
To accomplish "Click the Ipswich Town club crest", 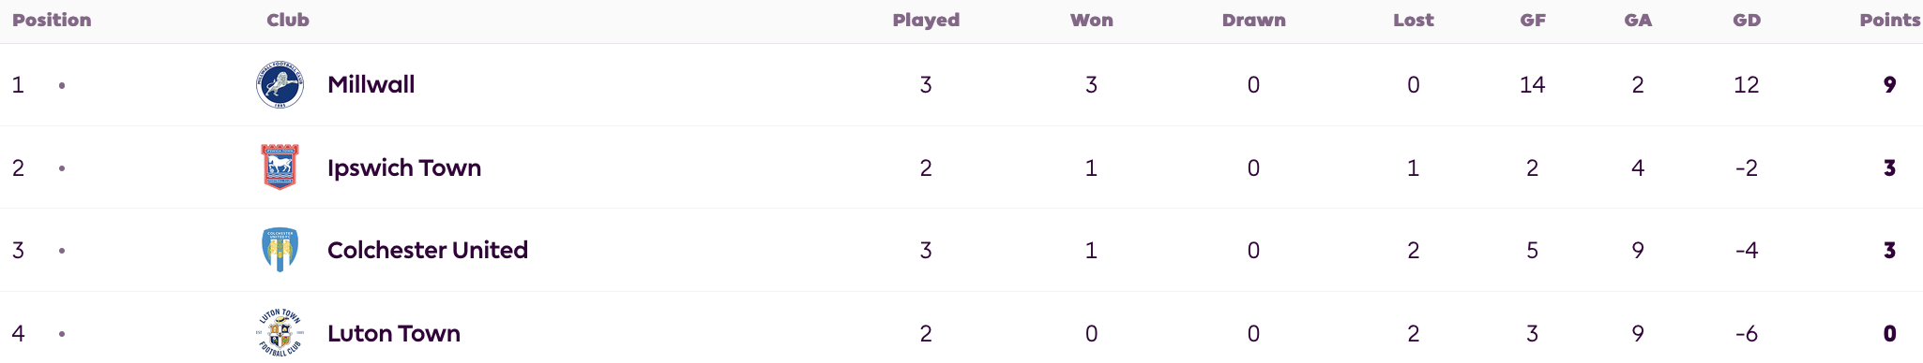I will pos(280,167).
